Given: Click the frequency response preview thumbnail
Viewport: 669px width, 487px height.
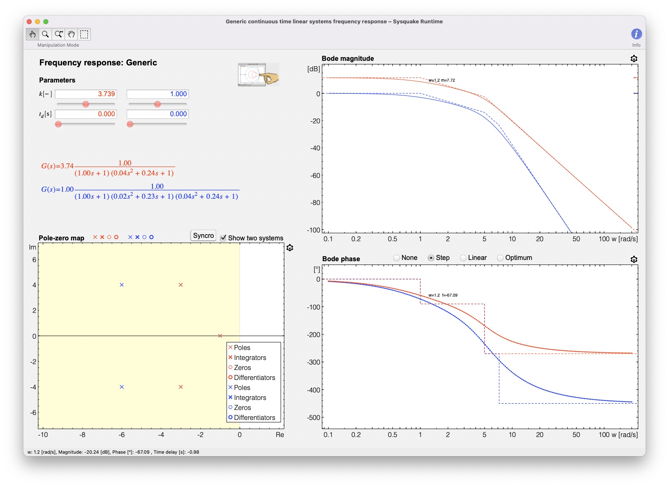Looking at the screenshot, I should [257, 75].
